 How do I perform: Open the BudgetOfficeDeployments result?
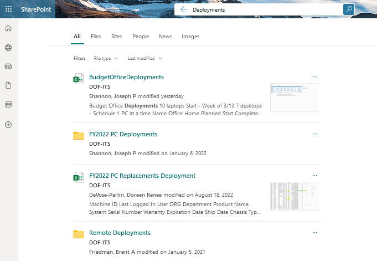coord(126,77)
